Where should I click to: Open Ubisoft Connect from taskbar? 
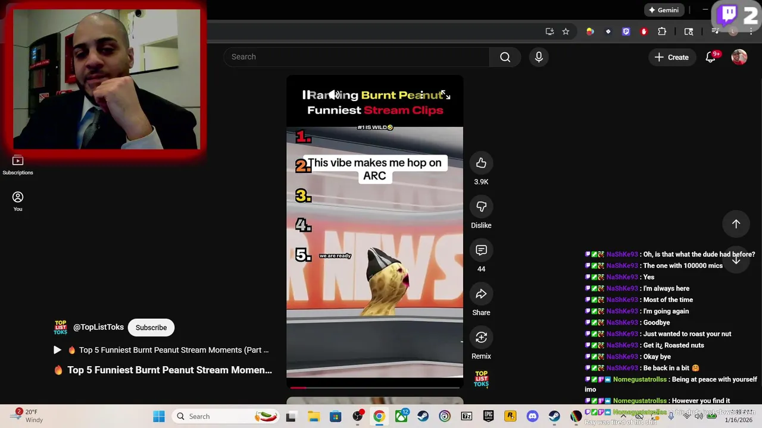(445, 417)
